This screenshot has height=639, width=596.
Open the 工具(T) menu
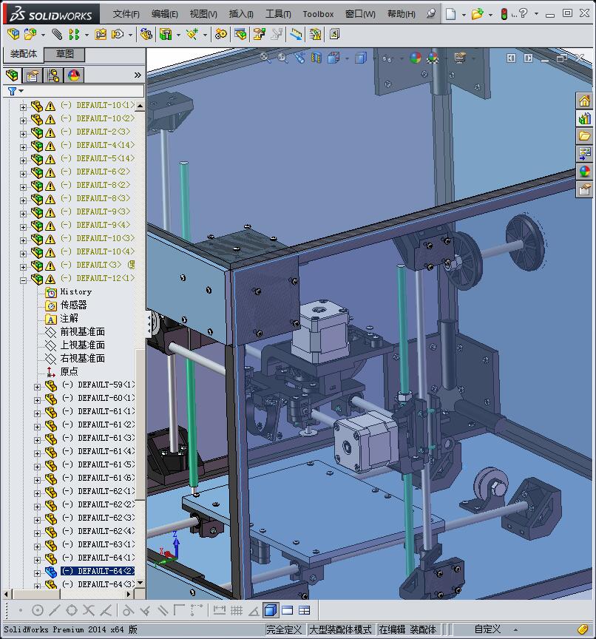pyautogui.click(x=278, y=14)
